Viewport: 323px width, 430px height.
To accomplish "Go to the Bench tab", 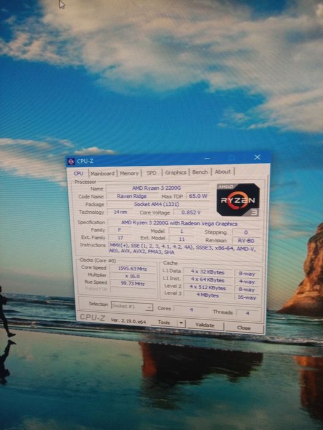I will tap(200, 172).
